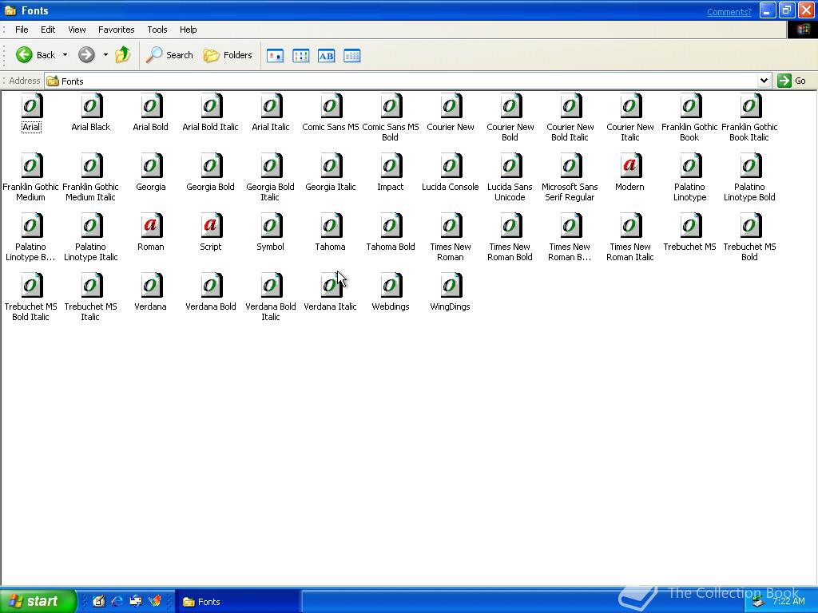This screenshot has width=818, height=613.
Task: Select Palatino Linotype Bold font icon
Action: coord(750,166)
